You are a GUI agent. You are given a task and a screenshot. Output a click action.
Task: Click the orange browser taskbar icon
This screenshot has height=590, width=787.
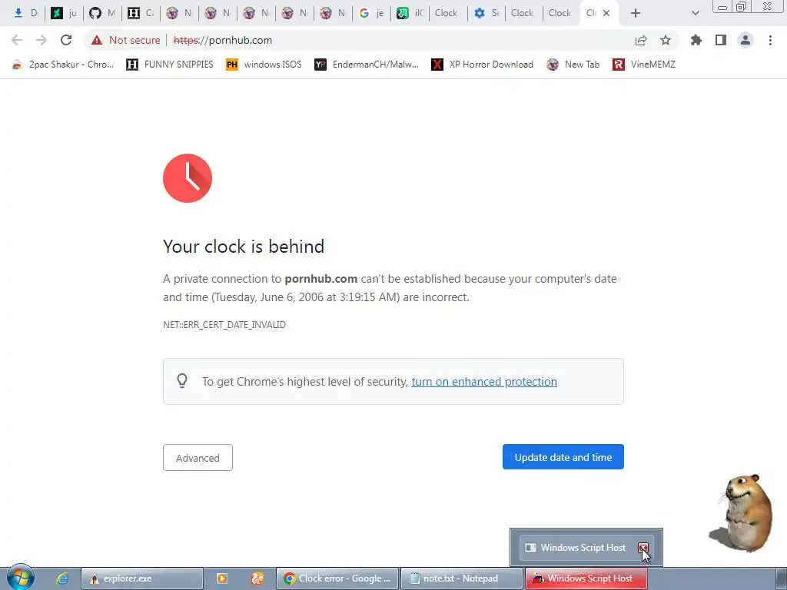tap(257, 578)
